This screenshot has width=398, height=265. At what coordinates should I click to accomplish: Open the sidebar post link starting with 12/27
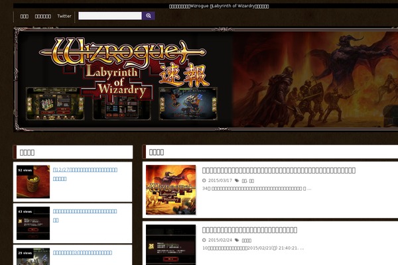(x=85, y=174)
